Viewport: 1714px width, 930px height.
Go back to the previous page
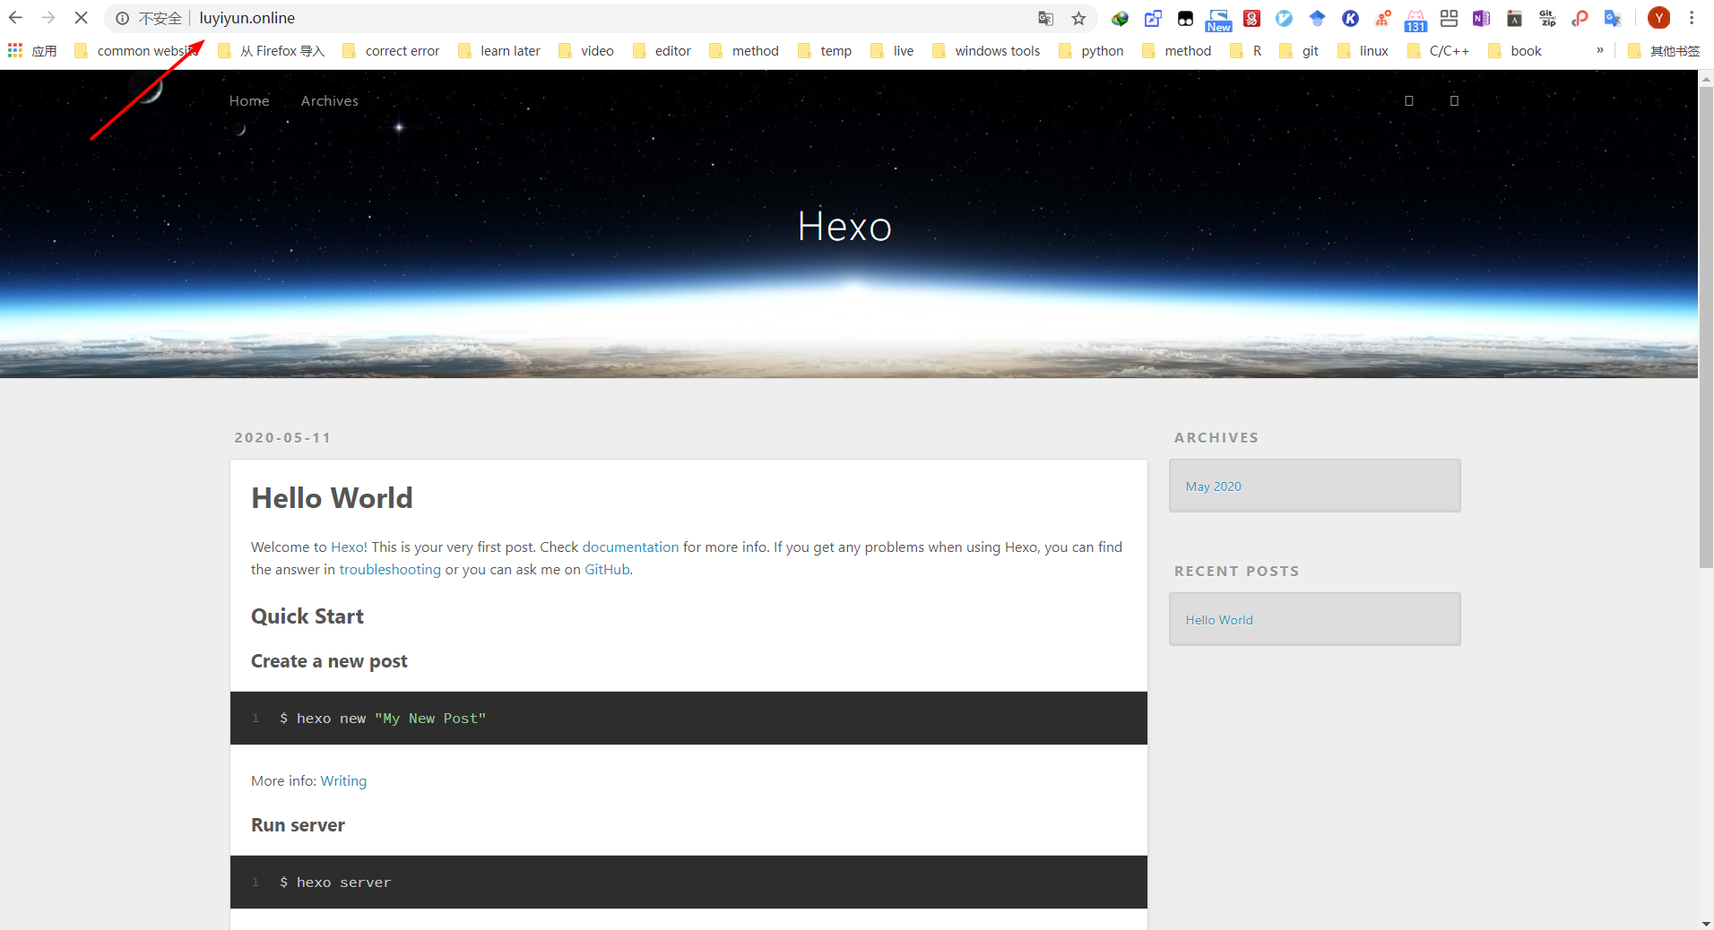[x=16, y=18]
